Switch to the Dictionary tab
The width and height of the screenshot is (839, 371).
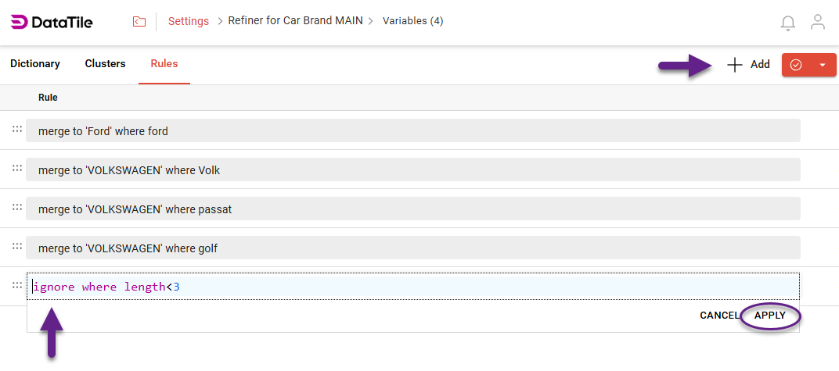pyautogui.click(x=35, y=64)
